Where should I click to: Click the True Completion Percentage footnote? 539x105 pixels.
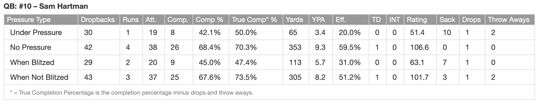pyautogui.click(x=132, y=93)
